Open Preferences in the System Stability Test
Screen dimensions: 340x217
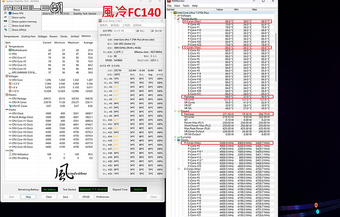pyautogui.click(x=103, y=197)
